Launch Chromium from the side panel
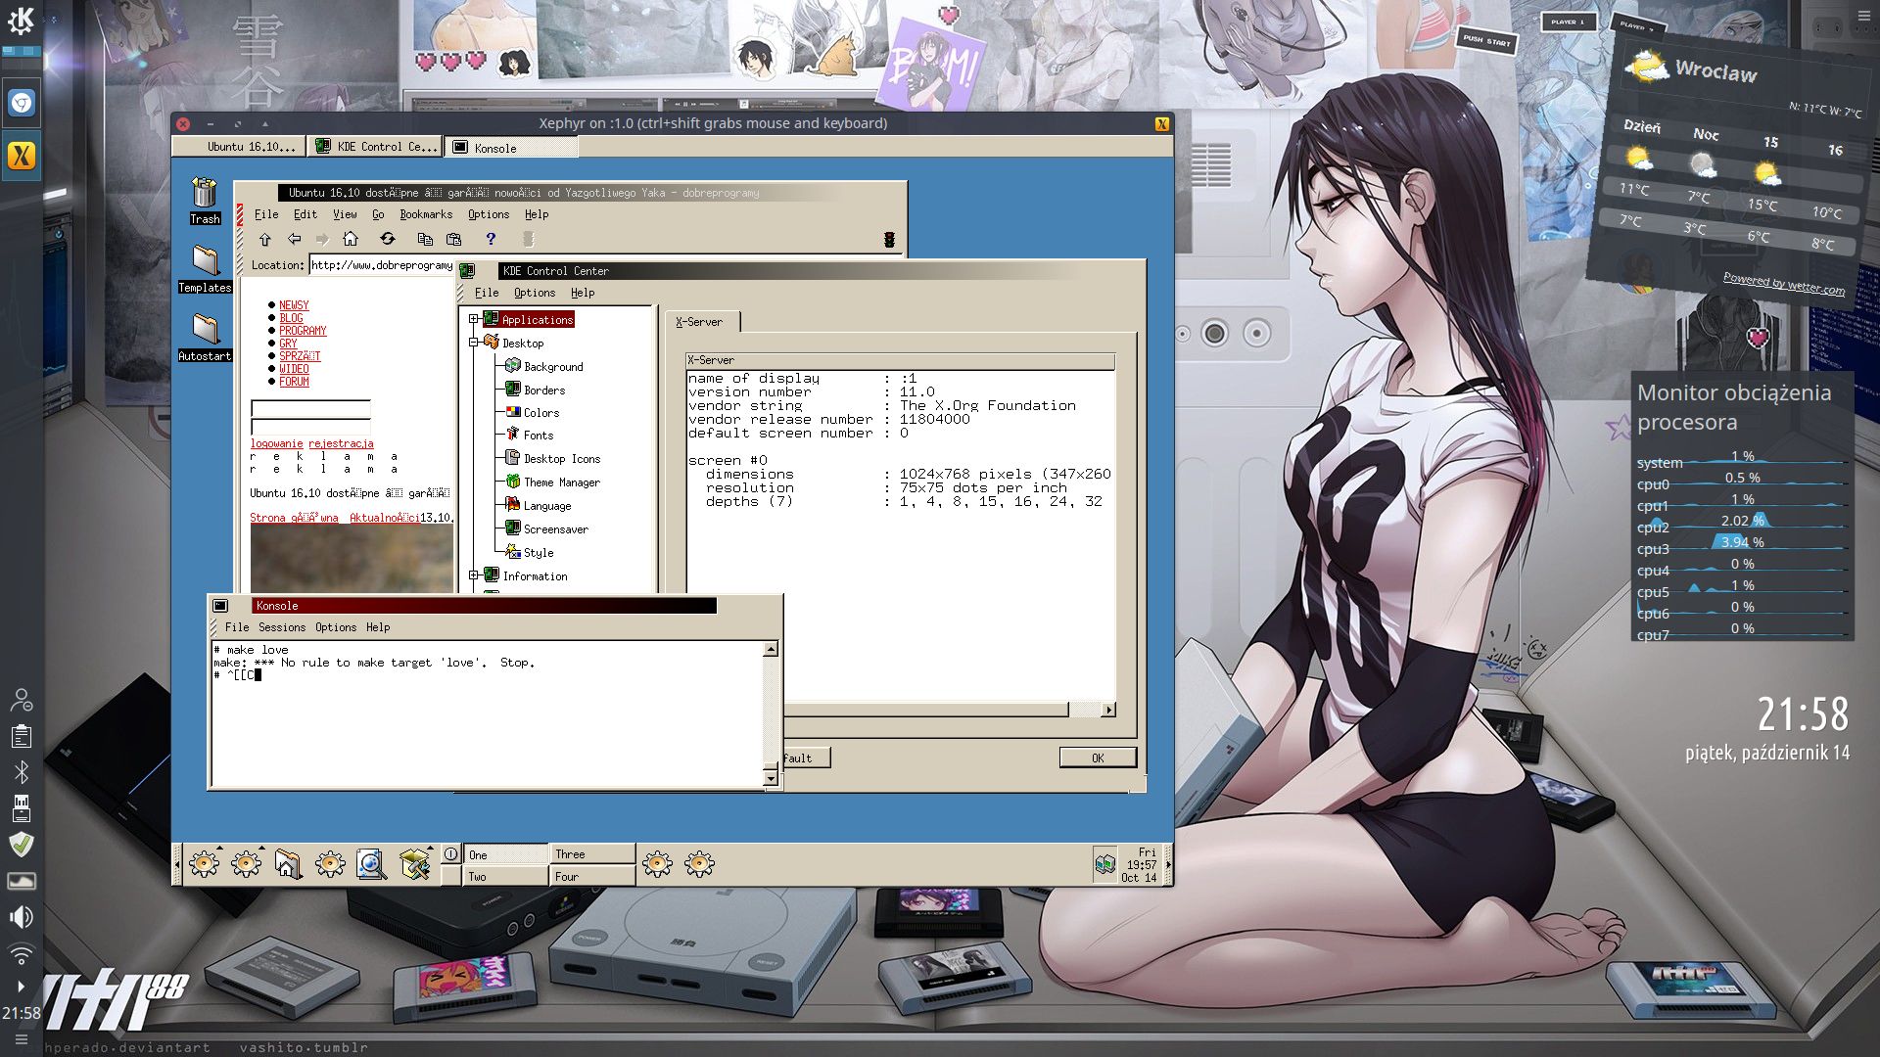 (22, 103)
